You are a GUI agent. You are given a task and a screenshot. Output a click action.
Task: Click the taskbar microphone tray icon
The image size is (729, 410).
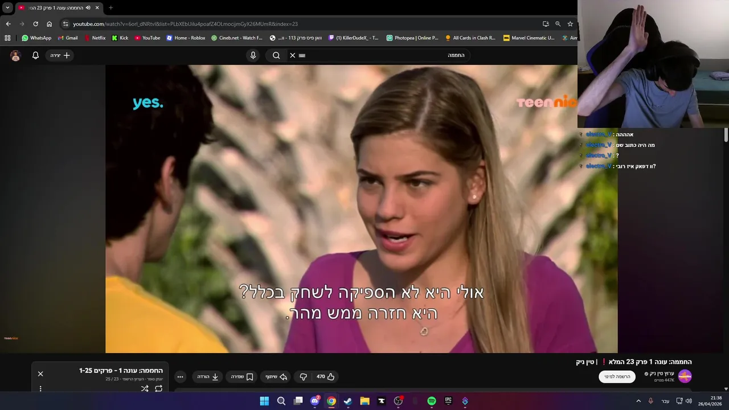[651, 401]
